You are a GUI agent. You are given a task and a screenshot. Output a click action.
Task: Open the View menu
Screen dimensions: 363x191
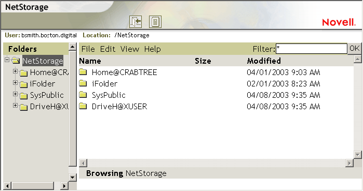[x=130, y=49]
